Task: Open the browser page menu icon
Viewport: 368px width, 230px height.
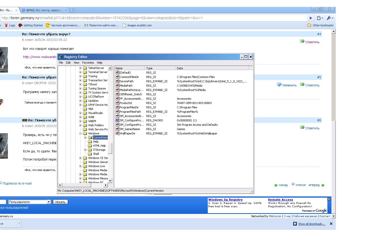Action: click(x=320, y=18)
